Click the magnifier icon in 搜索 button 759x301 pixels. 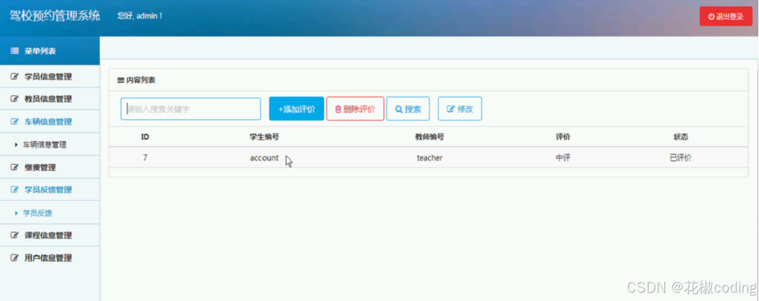tap(399, 109)
